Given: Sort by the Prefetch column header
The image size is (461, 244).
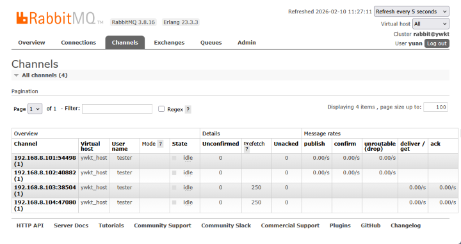Looking at the screenshot, I should (x=254, y=144).
